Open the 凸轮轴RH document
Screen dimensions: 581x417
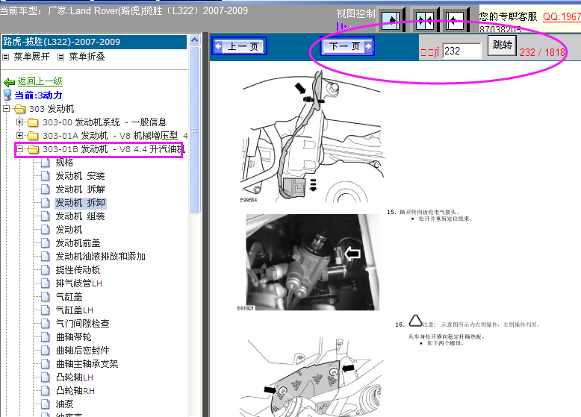tap(75, 391)
